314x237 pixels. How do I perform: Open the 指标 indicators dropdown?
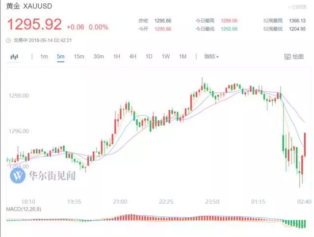coord(211,57)
